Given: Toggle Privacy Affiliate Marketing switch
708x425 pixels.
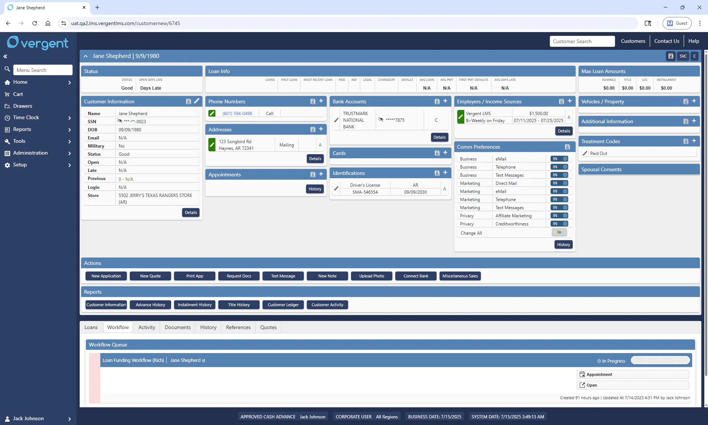Looking at the screenshot, I should click(559, 215).
